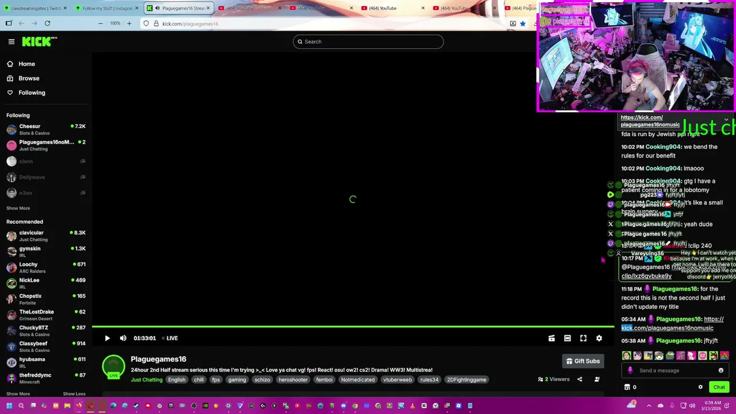Open the Following page in sidebar

(x=32, y=93)
